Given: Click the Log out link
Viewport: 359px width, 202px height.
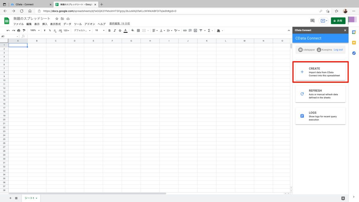Looking at the screenshot, I should click(x=338, y=50).
